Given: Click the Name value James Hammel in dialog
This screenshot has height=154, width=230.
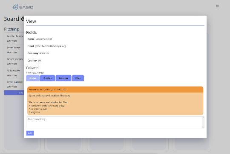Looking at the screenshot, I should point(43,39).
